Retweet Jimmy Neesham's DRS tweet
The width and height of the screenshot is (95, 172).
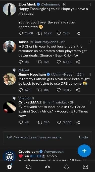coord(40,90)
